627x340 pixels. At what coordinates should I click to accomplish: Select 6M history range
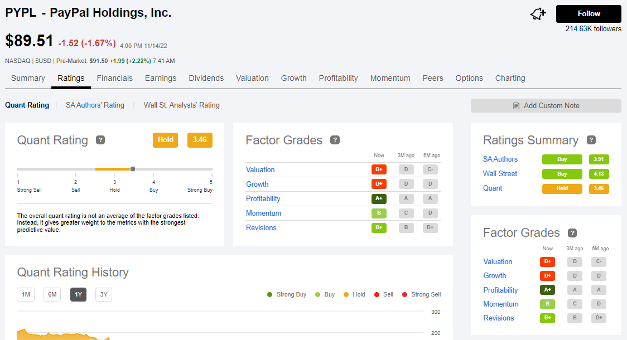pyautogui.click(x=52, y=294)
